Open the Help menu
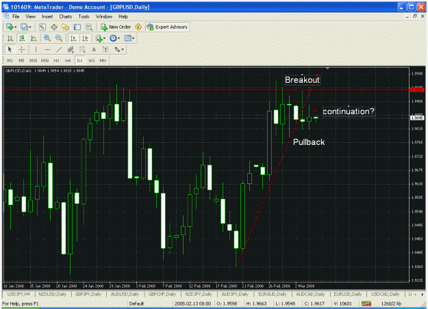428x309 pixels. tap(123, 16)
